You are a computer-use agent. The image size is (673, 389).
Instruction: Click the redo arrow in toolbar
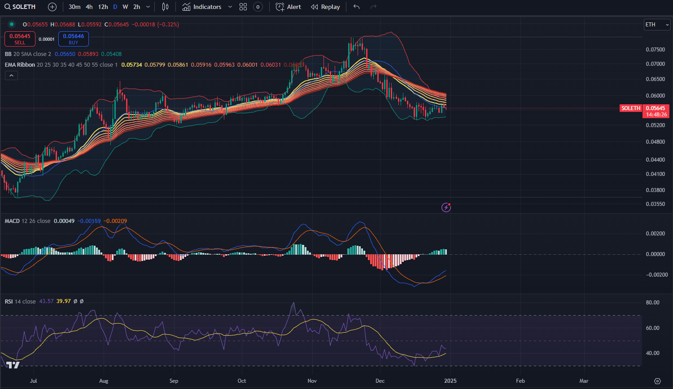(x=373, y=7)
